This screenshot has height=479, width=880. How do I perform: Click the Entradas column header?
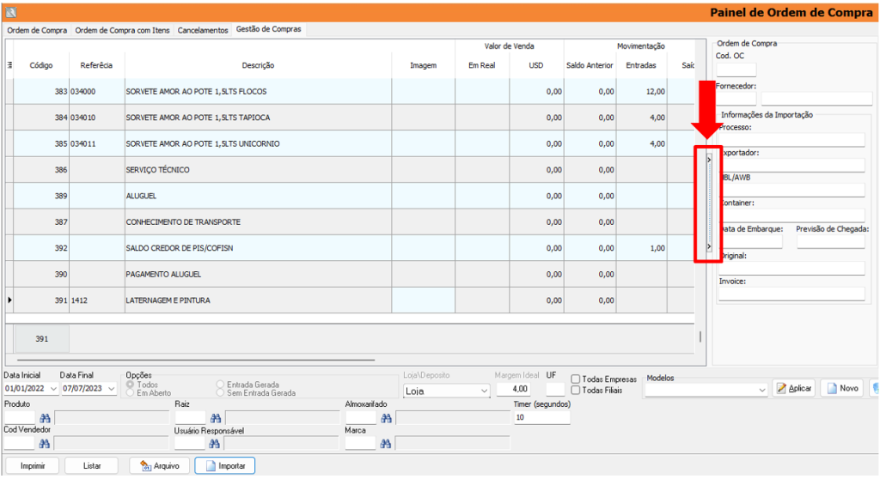pyautogui.click(x=641, y=65)
